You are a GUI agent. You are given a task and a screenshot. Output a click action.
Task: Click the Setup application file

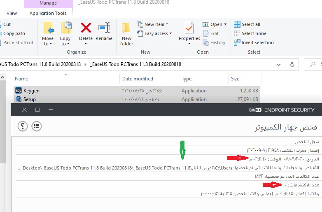[30, 99]
